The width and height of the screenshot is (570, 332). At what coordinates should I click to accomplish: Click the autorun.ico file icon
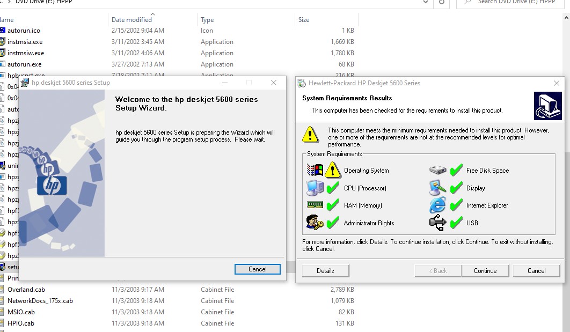3,31
